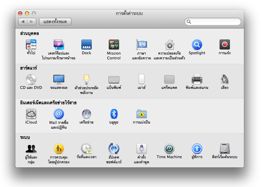Open Print & Scan (พิมพ์และสแกน) printer icon
The height and width of the screenshot is (187, 261).
(x=197, y=79)
